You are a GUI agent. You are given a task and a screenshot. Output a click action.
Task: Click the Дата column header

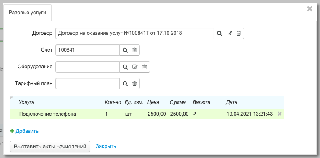pyautogui.click(x=232, y=102)
